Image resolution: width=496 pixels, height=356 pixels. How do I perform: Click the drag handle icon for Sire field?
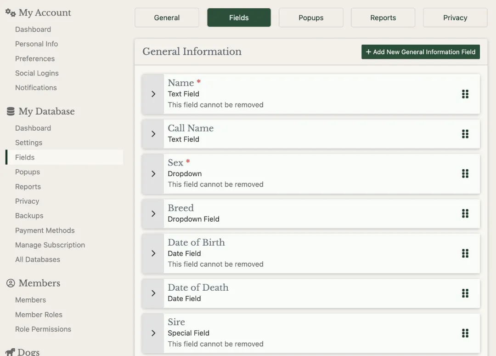coord(465,333)
